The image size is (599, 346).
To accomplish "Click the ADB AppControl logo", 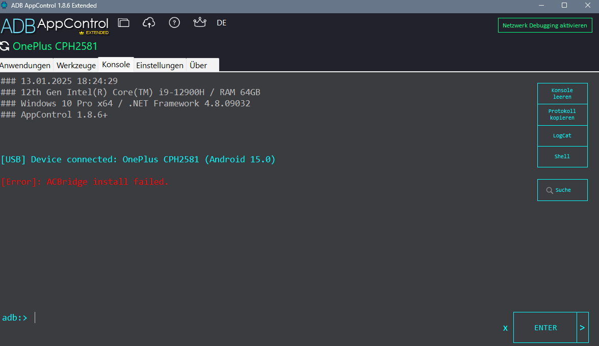I will point(55,25).
